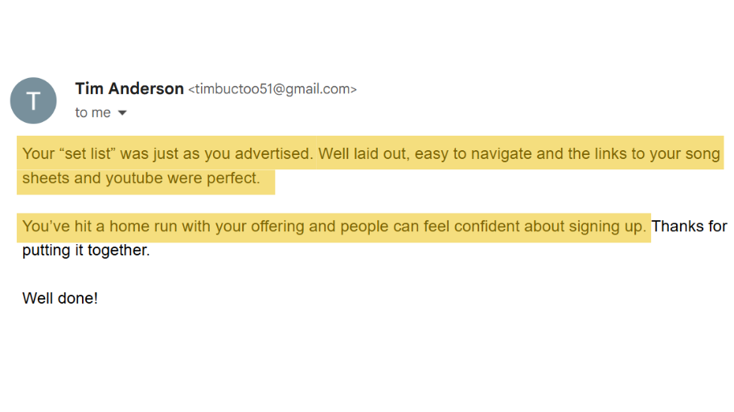Click the timbuctoo51@gmail.com email address
The width and height of the screenshot is (734, 412).
[272, 90]
